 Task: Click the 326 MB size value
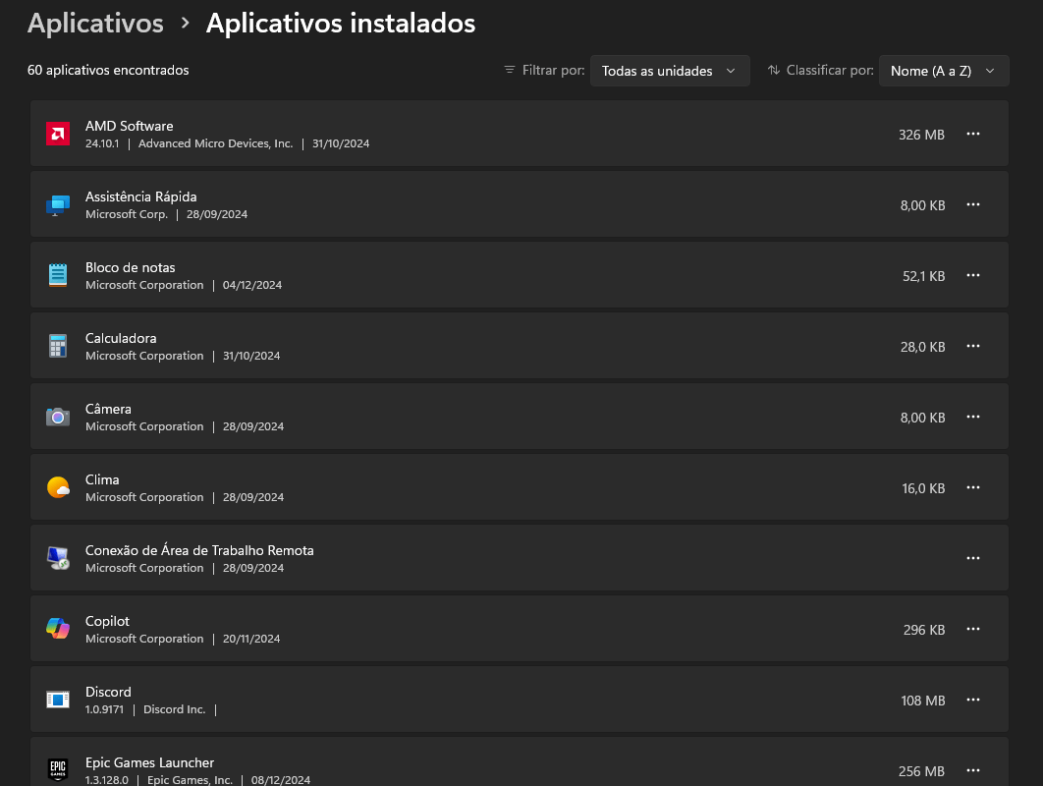tap(921, 135)
